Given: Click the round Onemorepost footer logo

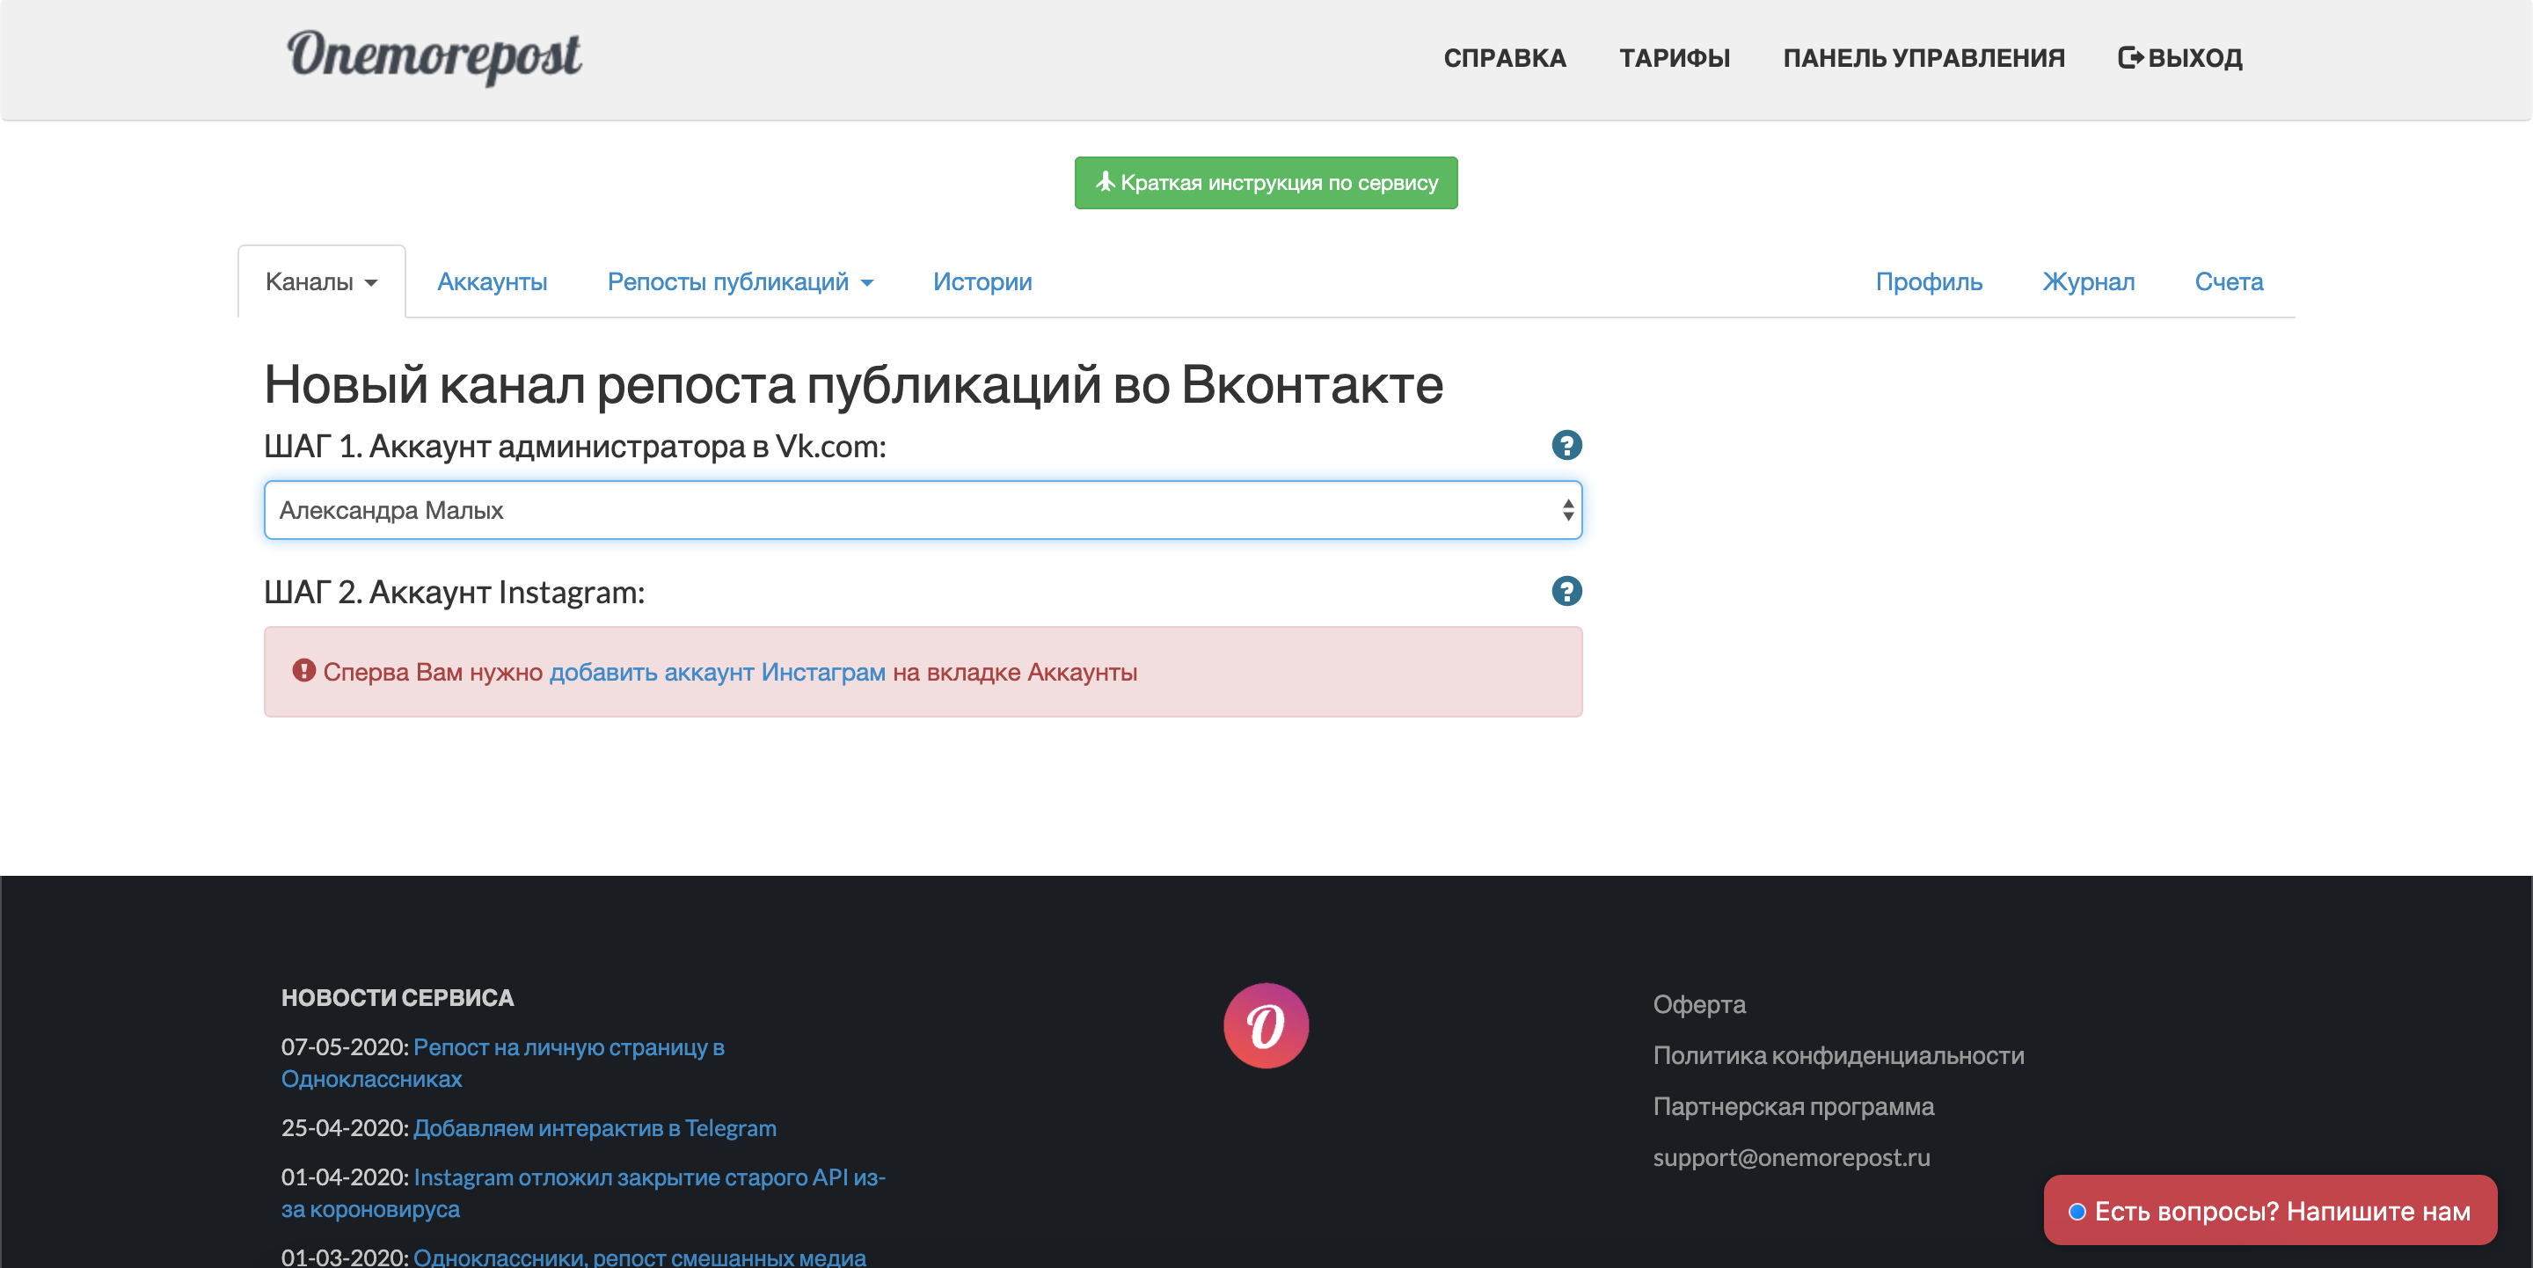Looking at the screenshot, I should 1266,1025.
